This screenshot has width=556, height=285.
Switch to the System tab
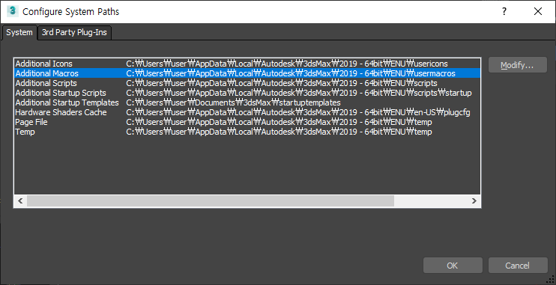click(x=19, y=33)
